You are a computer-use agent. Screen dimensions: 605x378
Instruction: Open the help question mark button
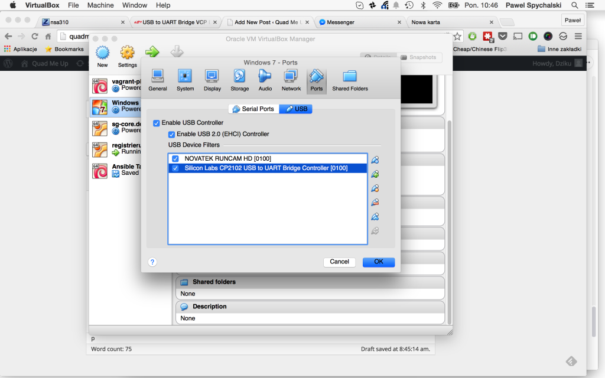click(x=152, y=262)
